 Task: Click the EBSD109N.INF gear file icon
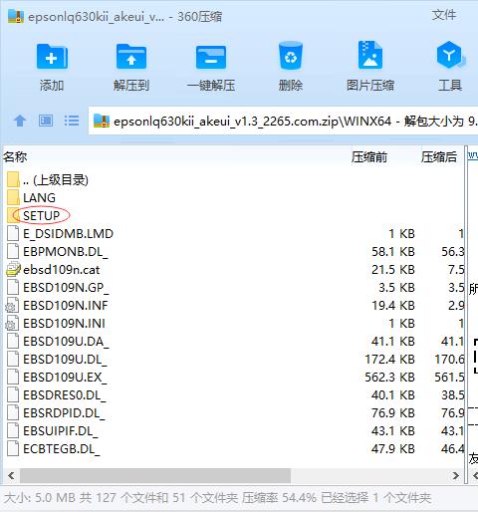point(13,305)
